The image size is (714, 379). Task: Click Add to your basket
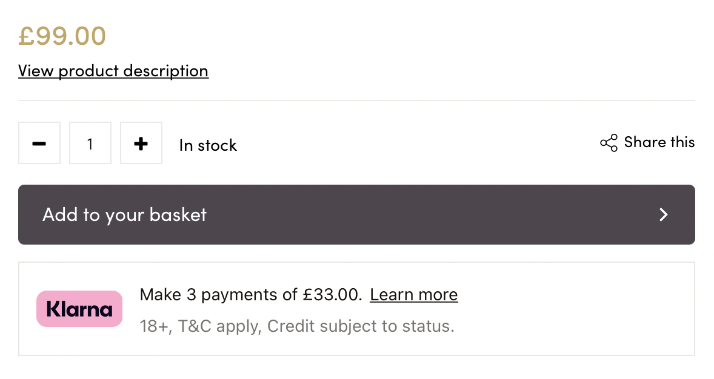[124, 214]
